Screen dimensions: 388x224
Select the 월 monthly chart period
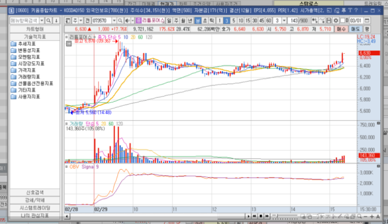(x=183, y=20)
